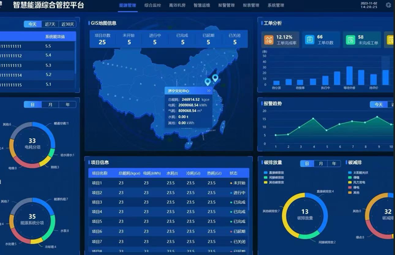
Task: Select the 今天 range for system efficiency
Action: click(x=33, y=24)
